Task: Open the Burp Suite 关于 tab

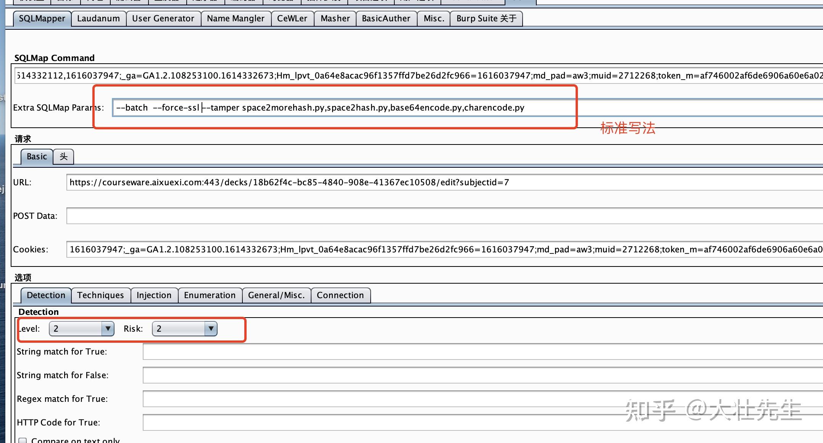Action: (x=486, y=18)
